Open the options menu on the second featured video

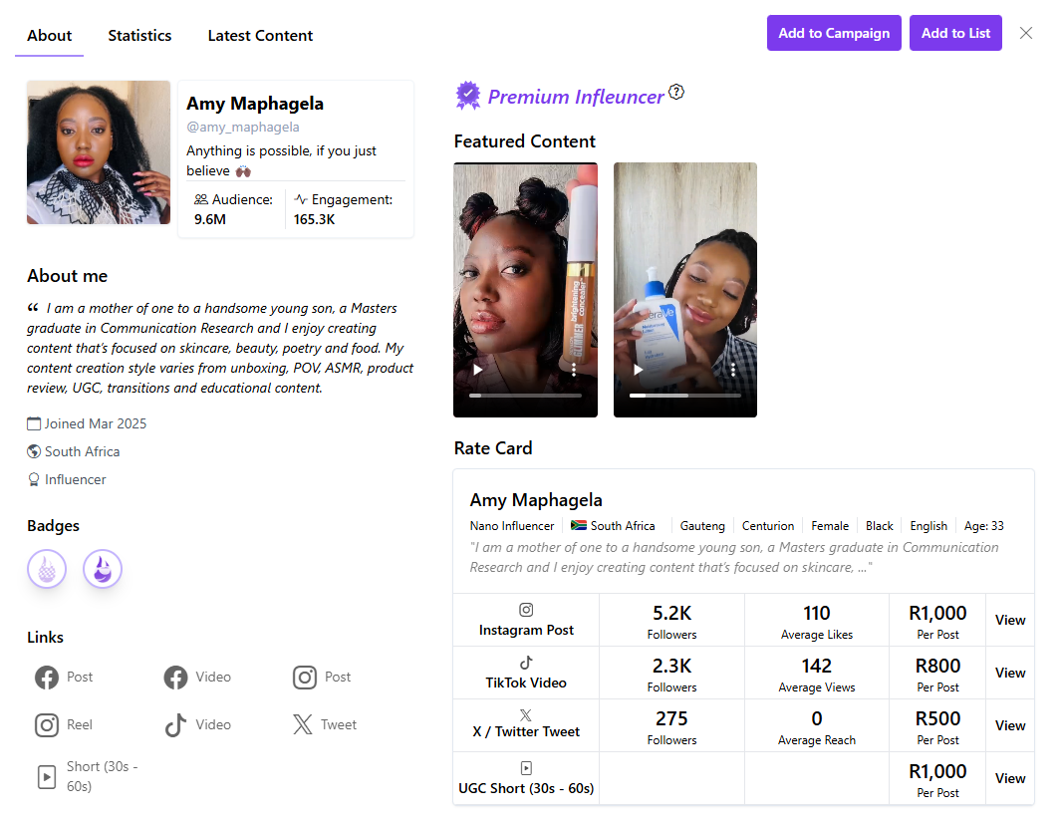click(733, 370)
